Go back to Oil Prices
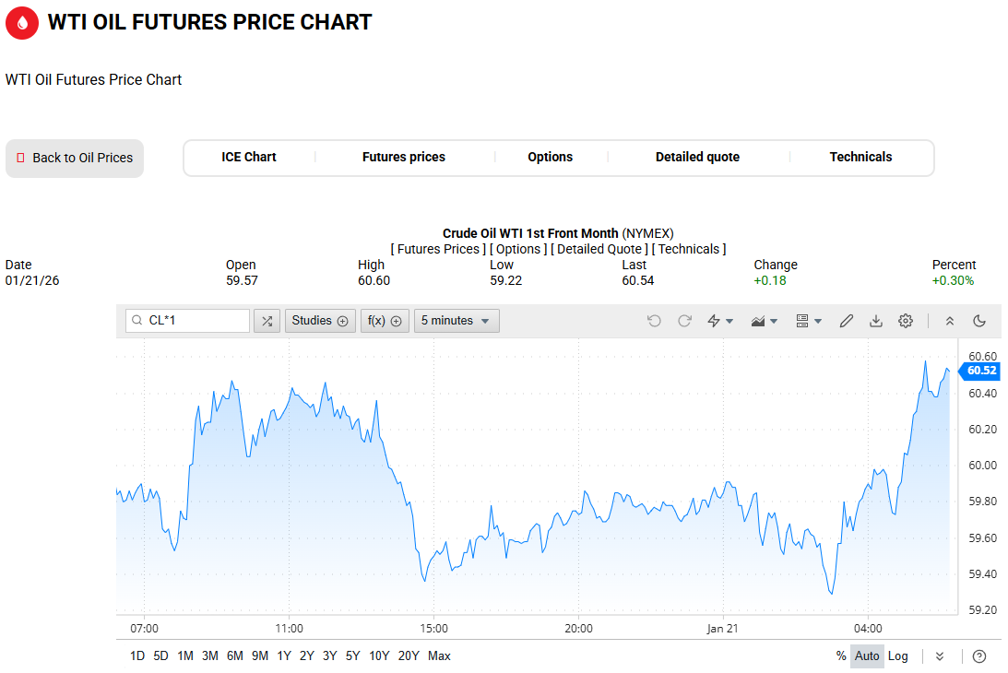 click(x=75, y=159)
